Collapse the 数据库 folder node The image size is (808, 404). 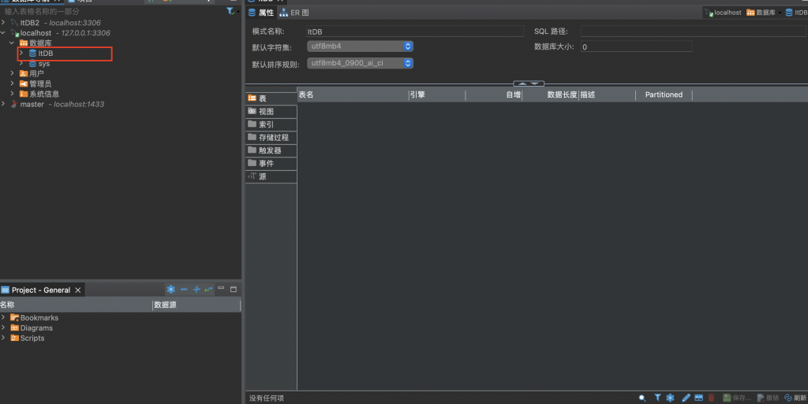[13, 43]
